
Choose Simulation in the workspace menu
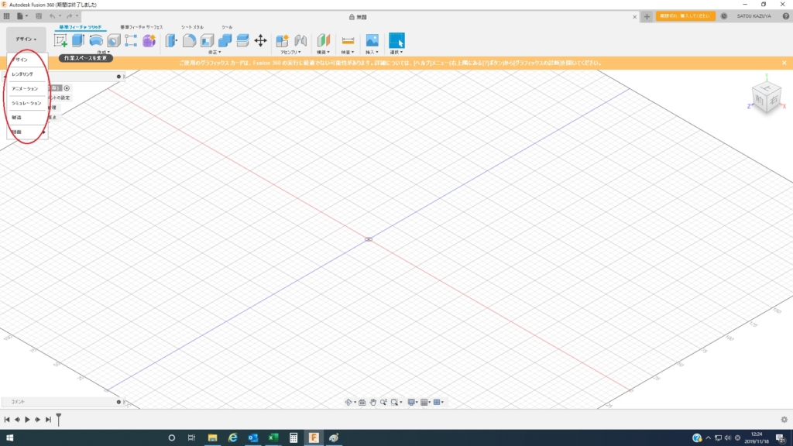pos(27,103)
